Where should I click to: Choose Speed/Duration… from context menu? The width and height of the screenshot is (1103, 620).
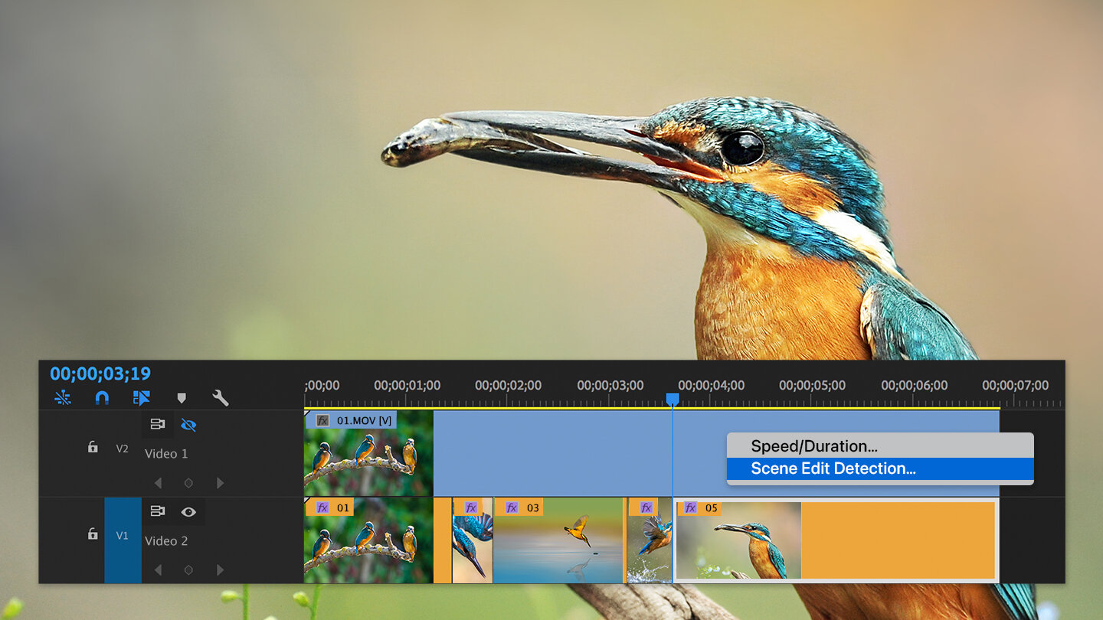[x=880, y=446]
